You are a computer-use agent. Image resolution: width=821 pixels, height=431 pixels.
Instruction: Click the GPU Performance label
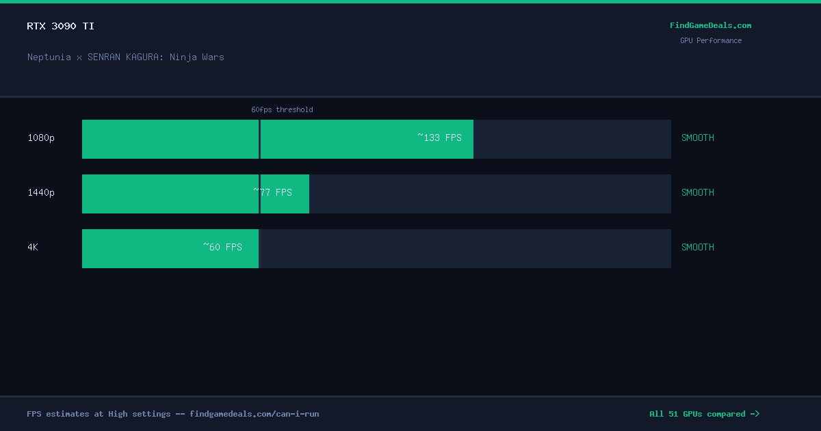point(710,40)
